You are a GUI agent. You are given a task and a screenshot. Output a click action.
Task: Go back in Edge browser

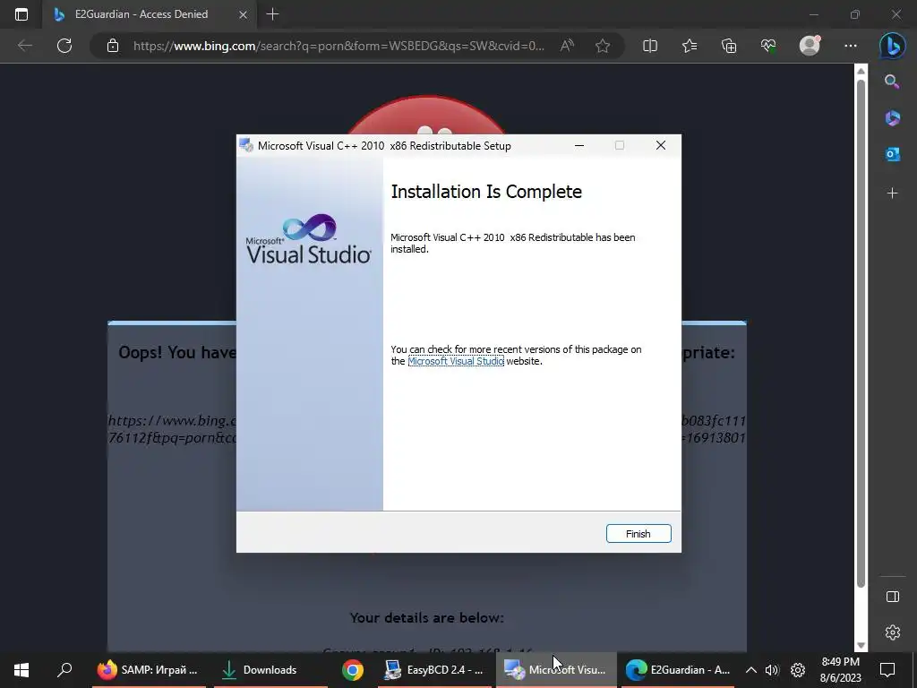tap(24, 46)
